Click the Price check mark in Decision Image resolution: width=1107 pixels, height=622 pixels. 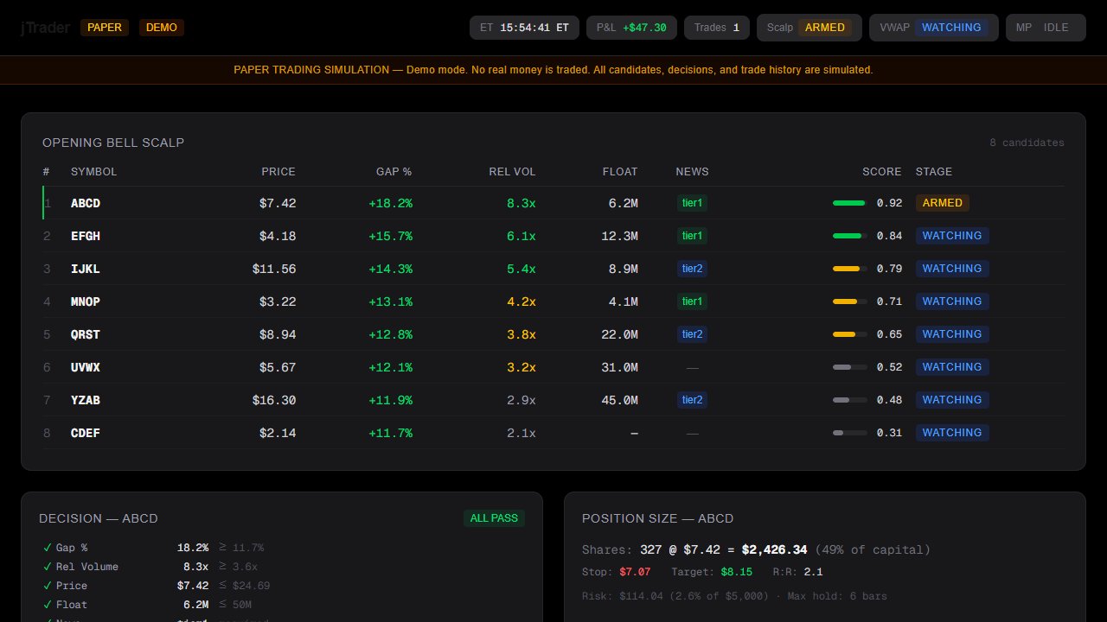[x=47, y=586]
